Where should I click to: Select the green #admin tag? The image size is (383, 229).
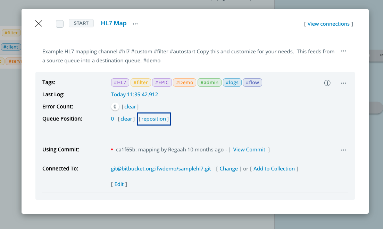point(209,82)
